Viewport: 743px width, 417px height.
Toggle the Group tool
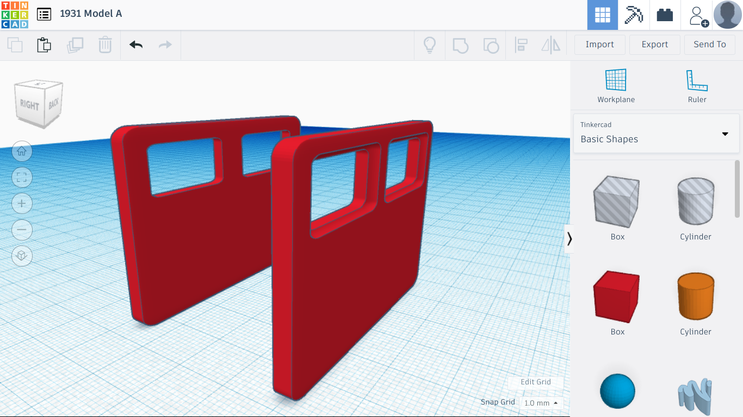(x=461, y=45)
